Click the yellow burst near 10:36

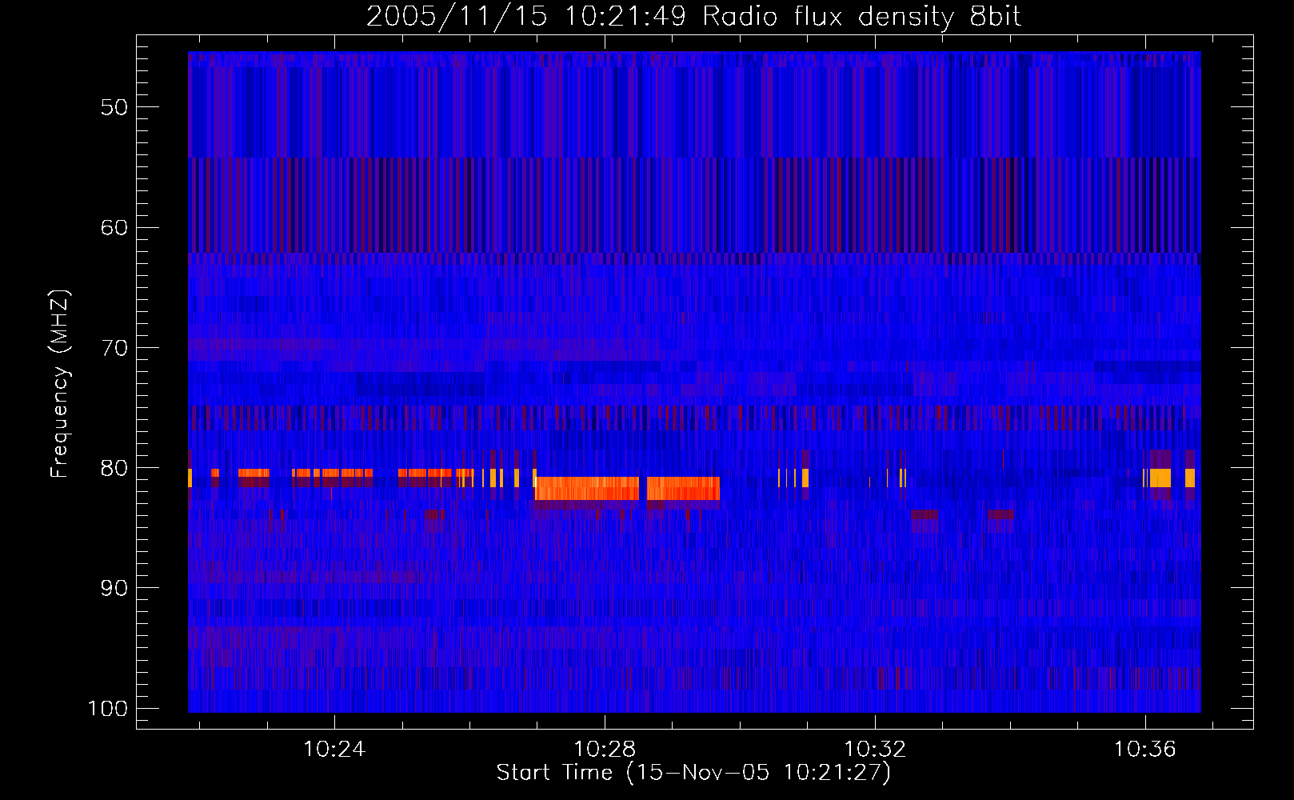(1160, 478)
